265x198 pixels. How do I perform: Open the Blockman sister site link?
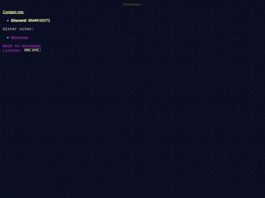(x=20, y=38)
